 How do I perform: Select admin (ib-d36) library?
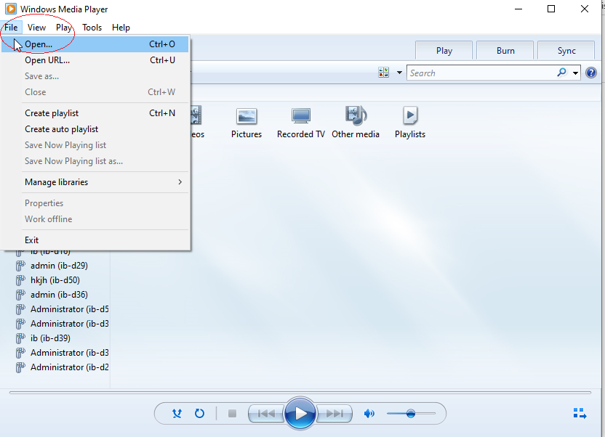coord(59,295)
